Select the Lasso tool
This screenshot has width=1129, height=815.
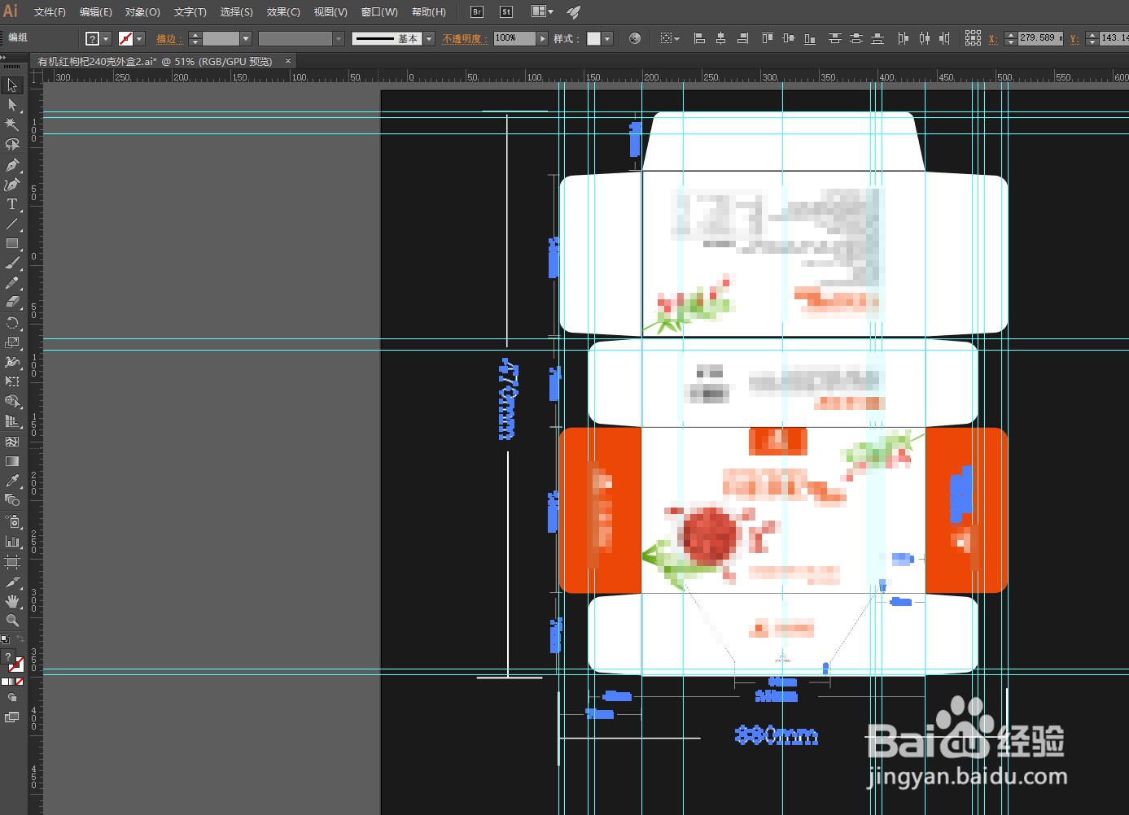coord(12,145)
